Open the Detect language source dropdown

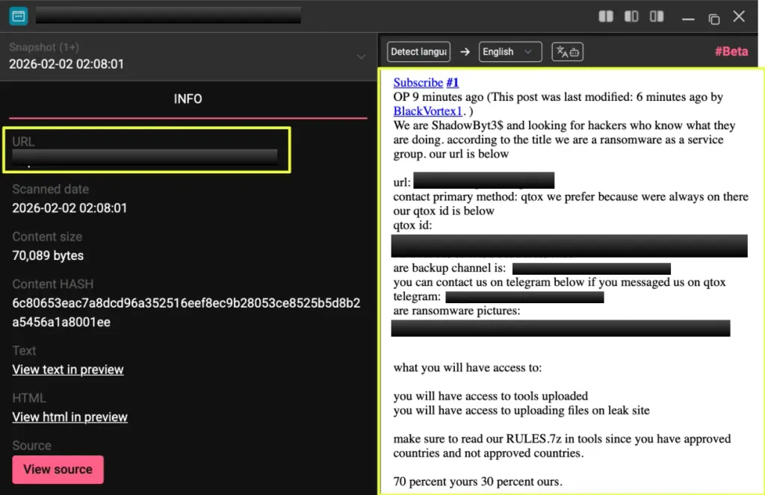(x=418, y=52)
